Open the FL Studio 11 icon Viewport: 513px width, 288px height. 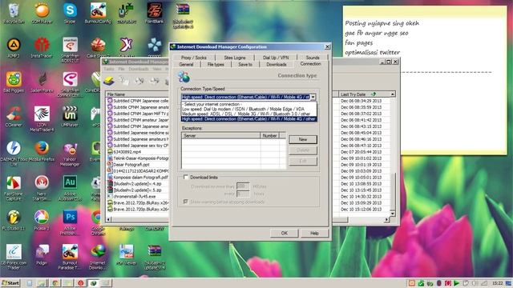coord(14,220)
